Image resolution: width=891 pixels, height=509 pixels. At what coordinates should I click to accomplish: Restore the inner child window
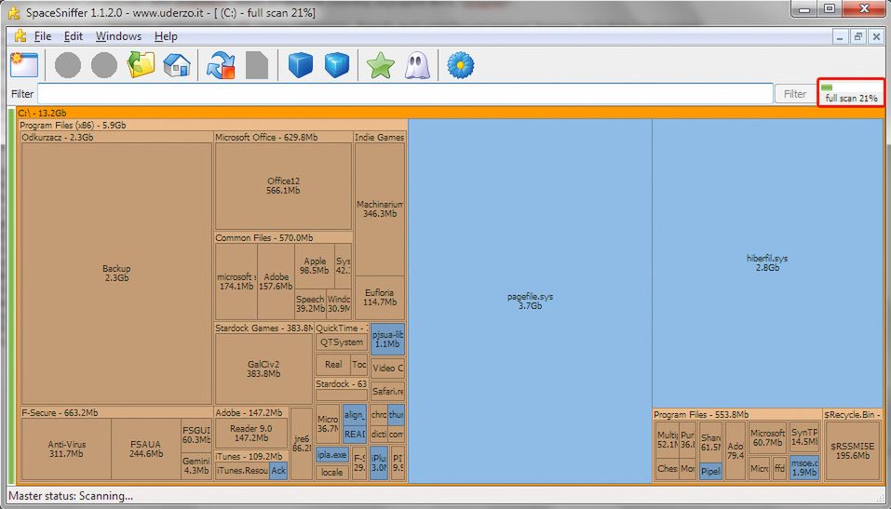coord(858,36)
